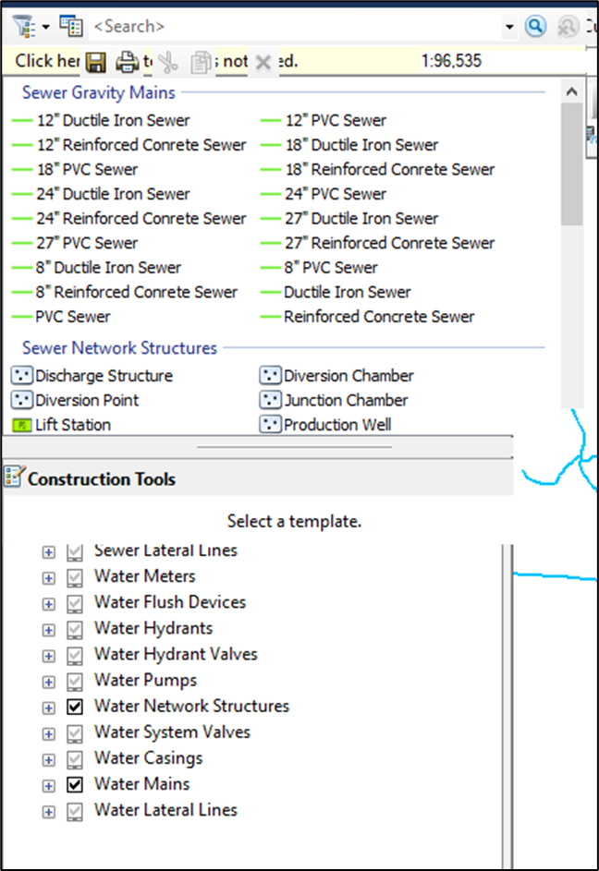Click the Production Well symbol
This screenshot has width=599, height=871.
[270, 425]
